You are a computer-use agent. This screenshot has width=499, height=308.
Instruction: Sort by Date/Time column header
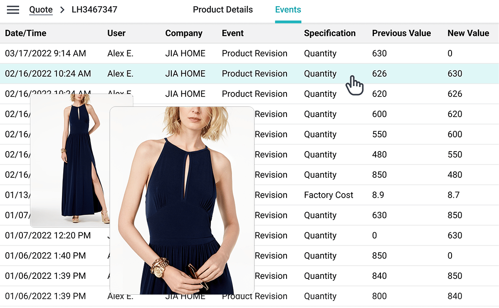25,33
